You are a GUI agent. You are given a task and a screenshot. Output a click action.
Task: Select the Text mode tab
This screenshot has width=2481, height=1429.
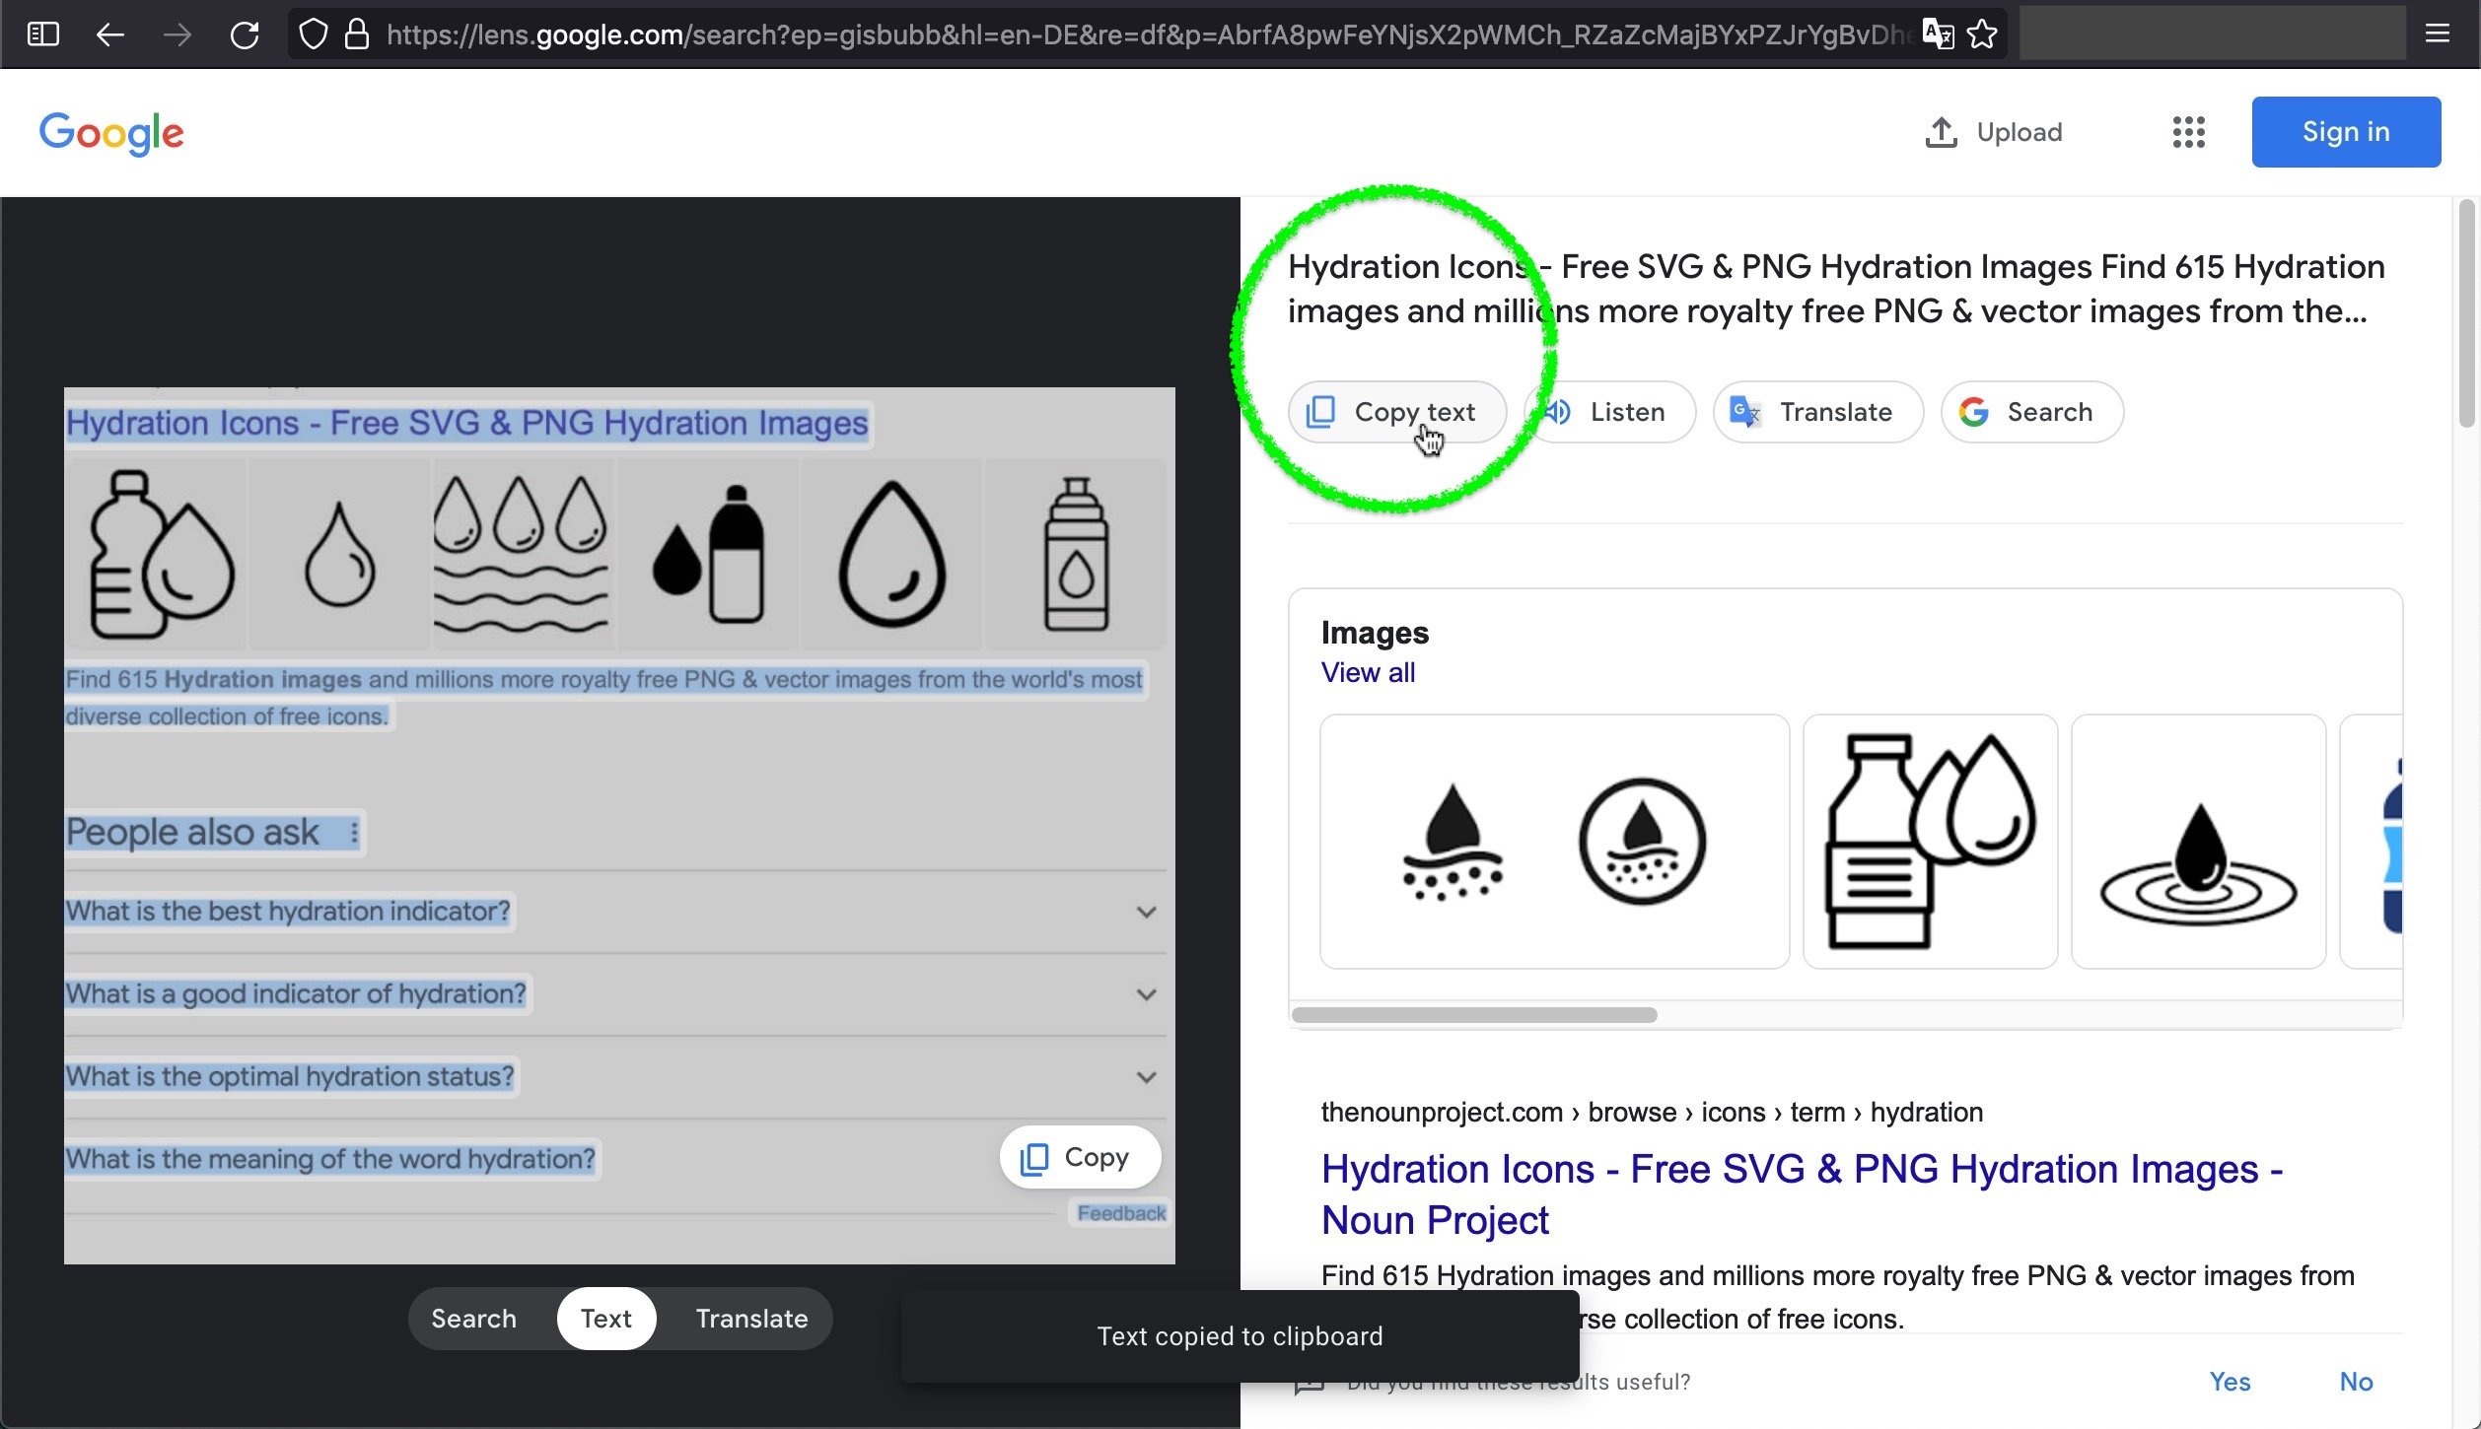point(605,1319)
